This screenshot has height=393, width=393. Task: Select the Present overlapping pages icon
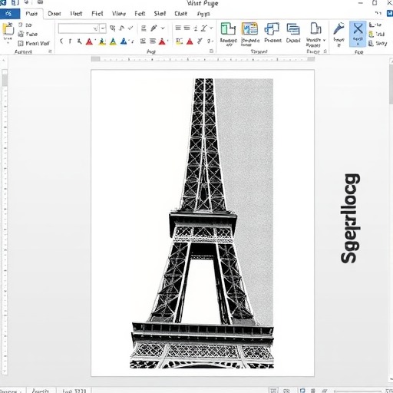tap(272, 28)
